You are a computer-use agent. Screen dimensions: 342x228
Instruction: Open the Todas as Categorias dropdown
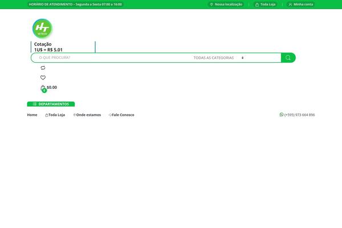[219, 58]
